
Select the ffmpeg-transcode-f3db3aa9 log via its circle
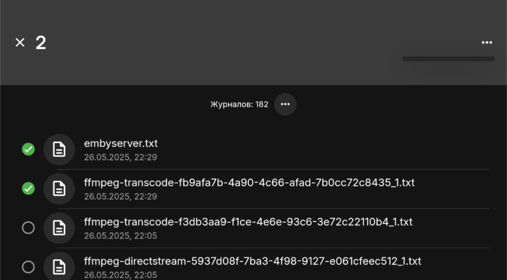click(28, 228)
